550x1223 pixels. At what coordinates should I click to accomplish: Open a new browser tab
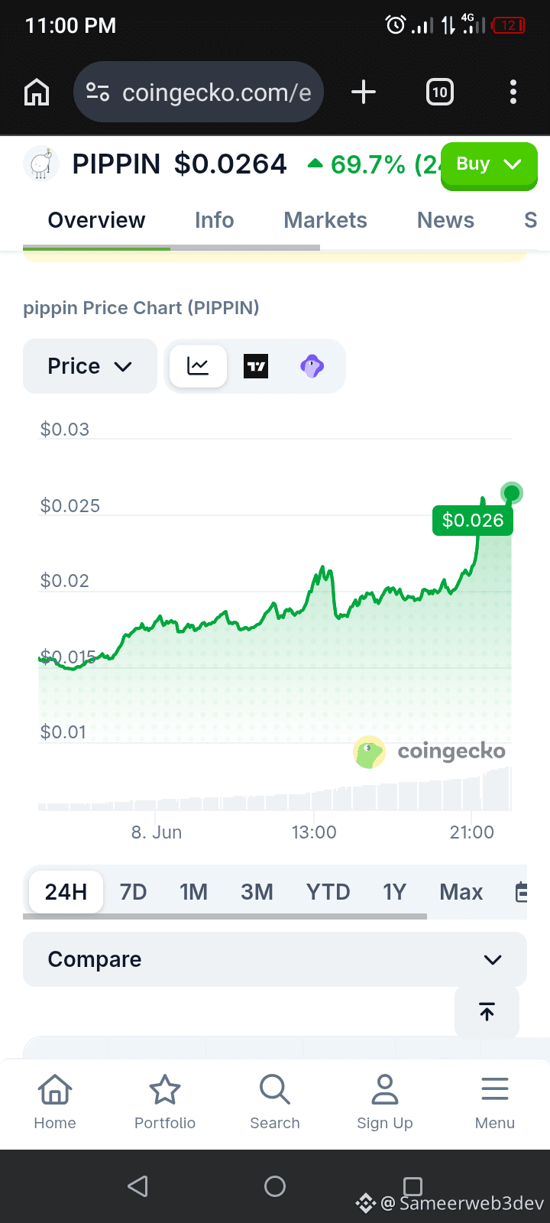pos(364,92)
